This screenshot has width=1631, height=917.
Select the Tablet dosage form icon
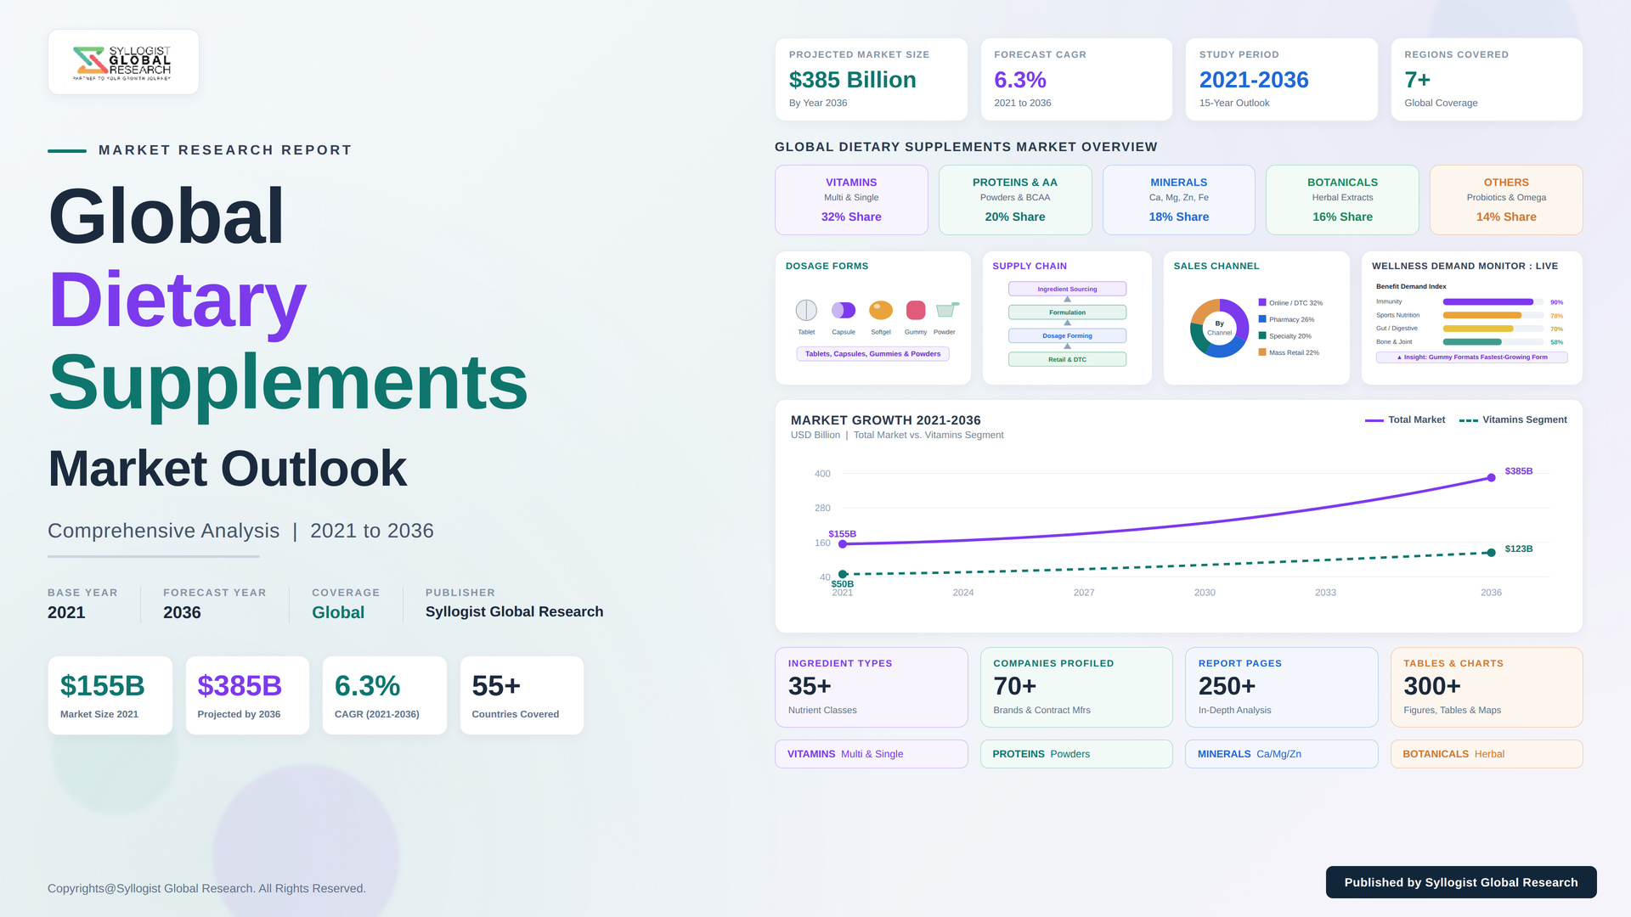tap(806, 311)
